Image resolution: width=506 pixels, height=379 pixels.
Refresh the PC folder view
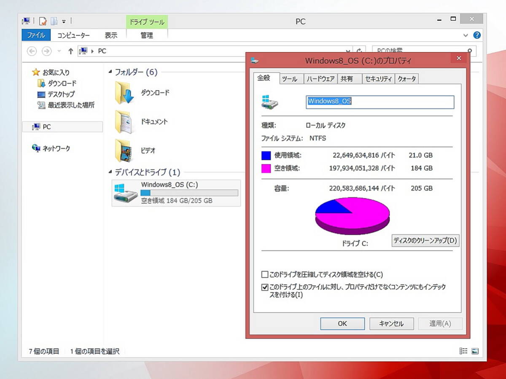(x=359, y=50)
